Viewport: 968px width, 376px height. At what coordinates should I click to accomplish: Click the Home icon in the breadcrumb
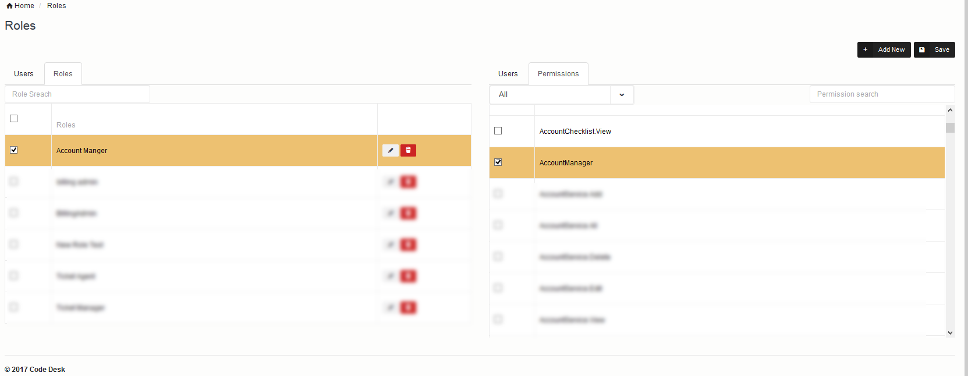[x=9, y=6]
